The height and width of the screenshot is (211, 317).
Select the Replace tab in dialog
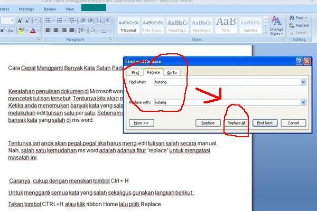[x=153, y=72]
